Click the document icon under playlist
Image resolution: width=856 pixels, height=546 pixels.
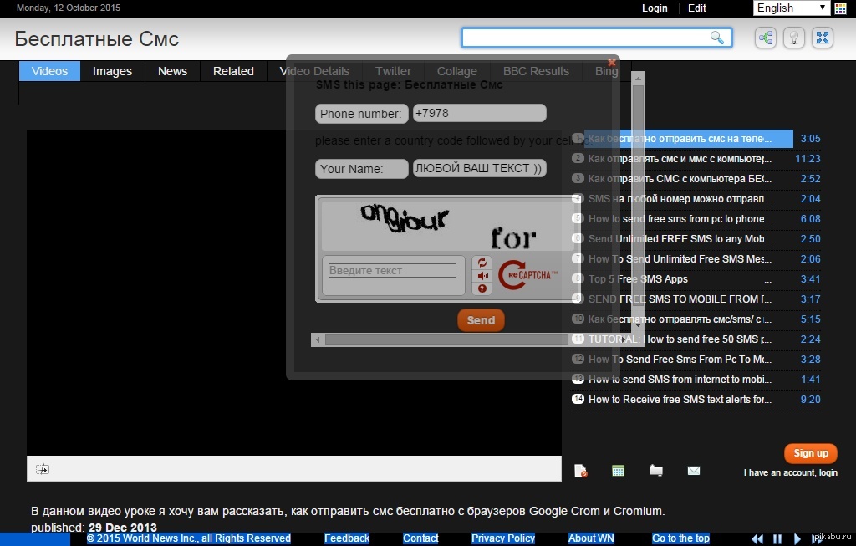pos(581,471)
